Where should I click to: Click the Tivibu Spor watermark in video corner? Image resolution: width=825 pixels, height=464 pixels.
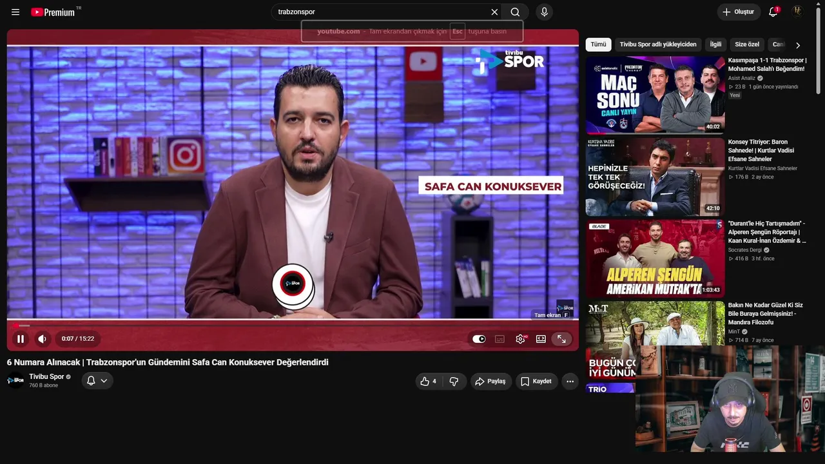click(x=565, y=306)
